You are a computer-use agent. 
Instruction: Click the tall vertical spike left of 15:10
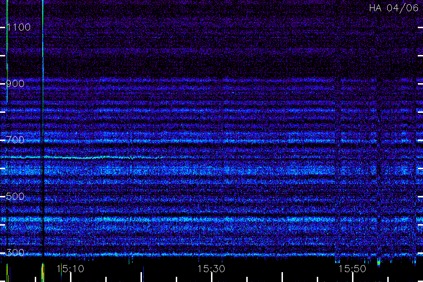click(43, 130)
